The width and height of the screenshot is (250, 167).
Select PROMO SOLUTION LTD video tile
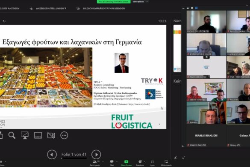(x=206, y=22)
